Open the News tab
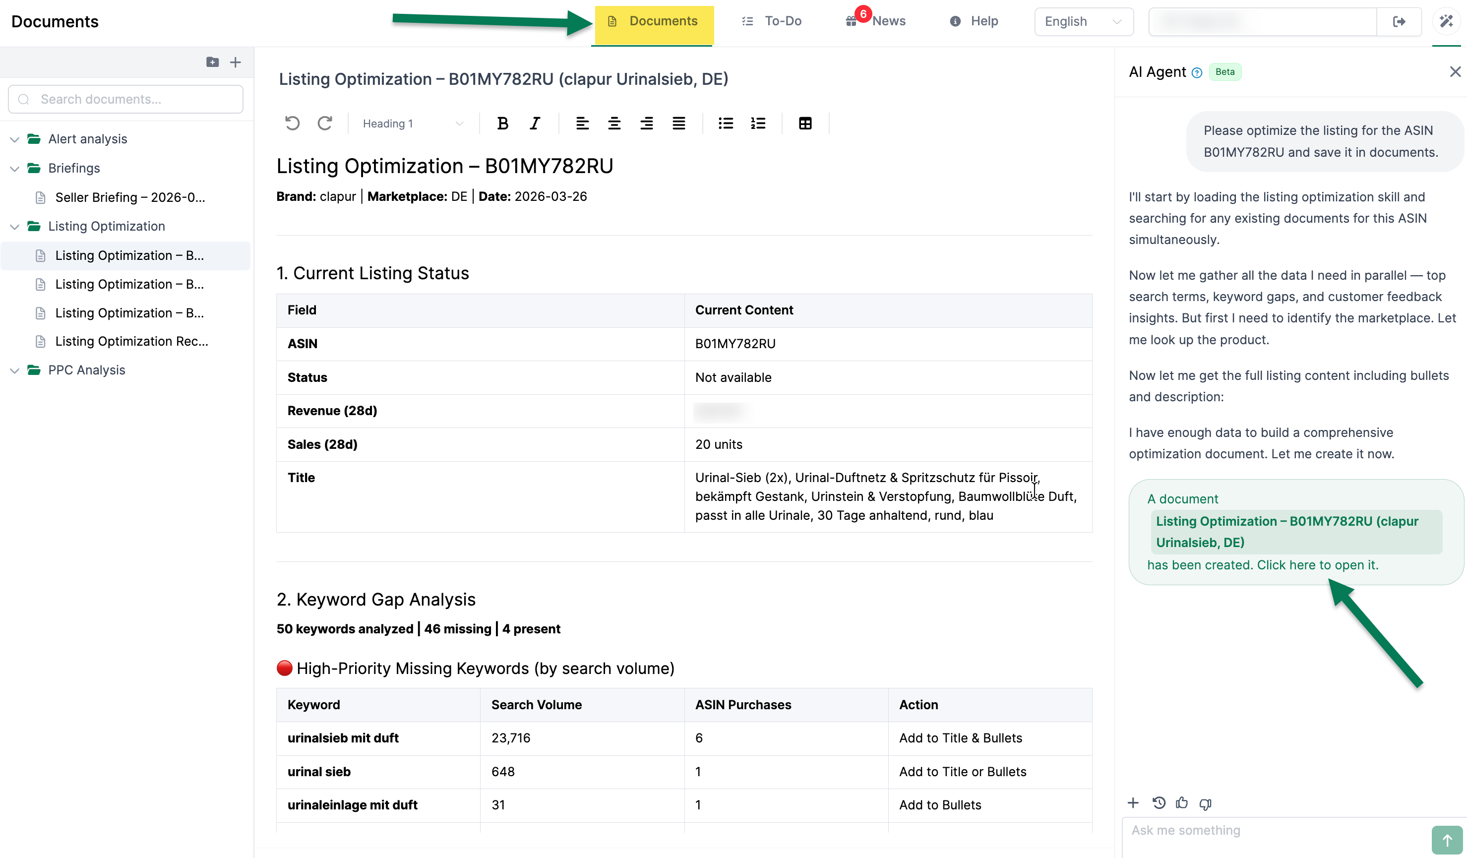Screen dimensions: 1467x858 point(877,21)
